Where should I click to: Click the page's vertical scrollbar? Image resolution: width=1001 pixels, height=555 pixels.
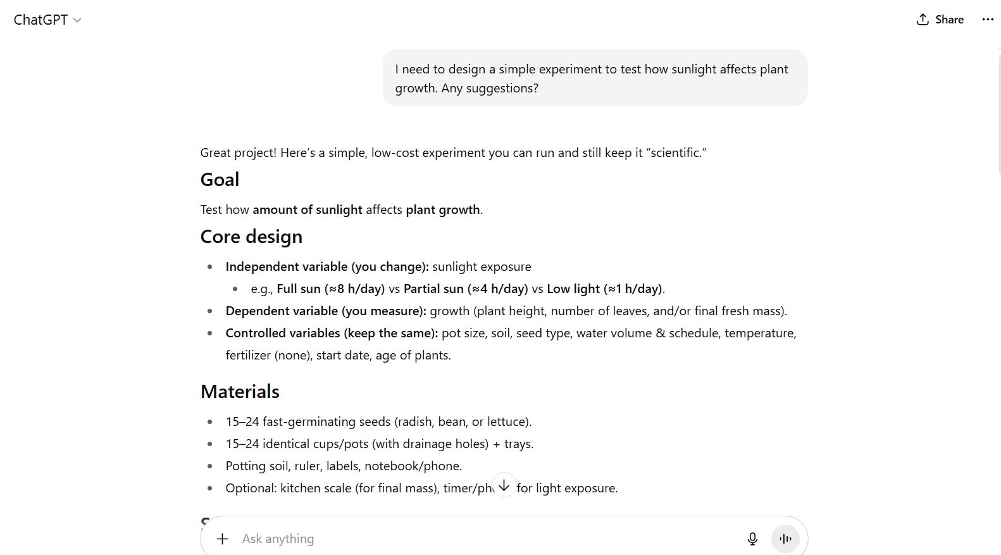998,113
